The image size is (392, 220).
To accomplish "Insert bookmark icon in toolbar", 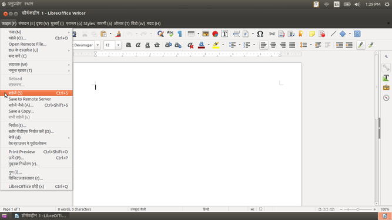I will pos(301,33).
